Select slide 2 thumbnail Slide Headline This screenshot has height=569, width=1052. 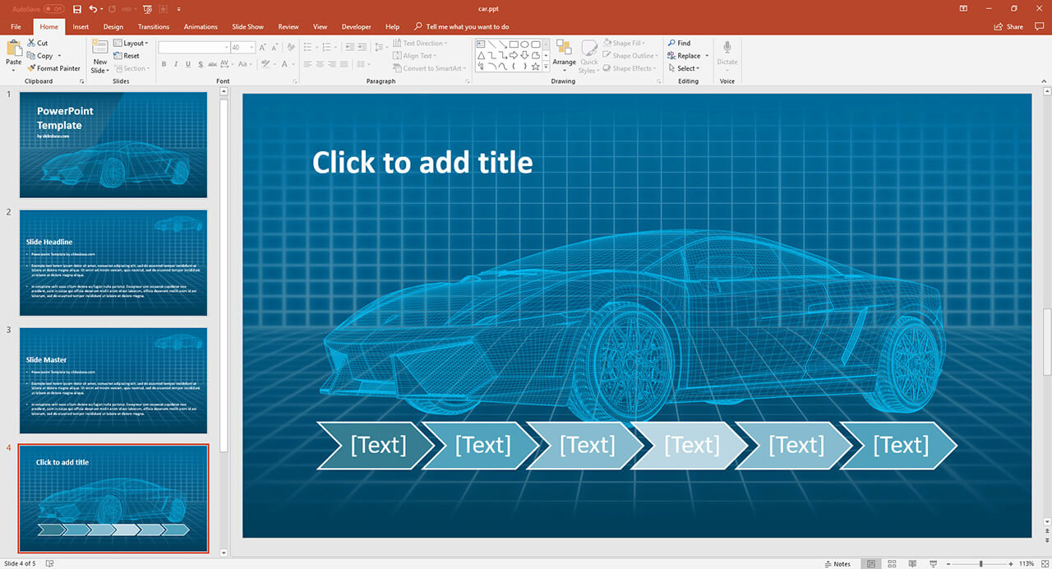coord(113,263)
